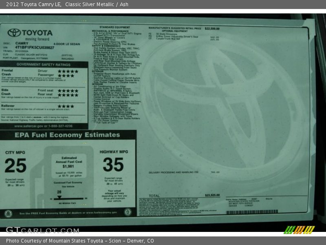The image size is (326, 245).
Task: Click the EPA seal at bottom left
Action: (8, 213)
